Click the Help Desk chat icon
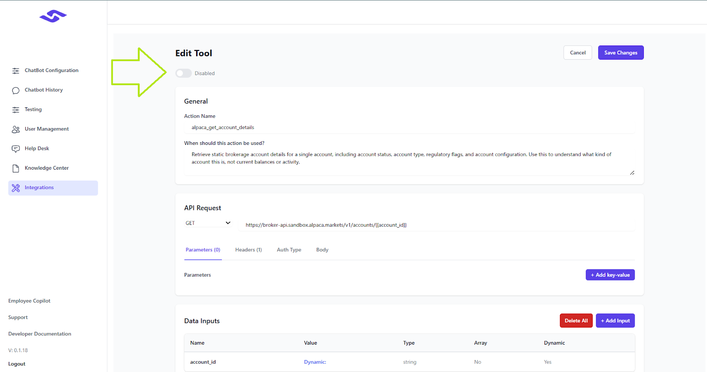The width and height of the screenshot is (707, 372). tap(16, 149)
